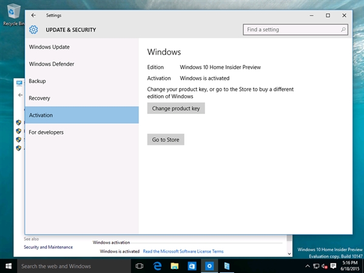Viewport: 364px width, 273px height.
Task: Click the System window's computer title icon
Action: tap(19, 83)
